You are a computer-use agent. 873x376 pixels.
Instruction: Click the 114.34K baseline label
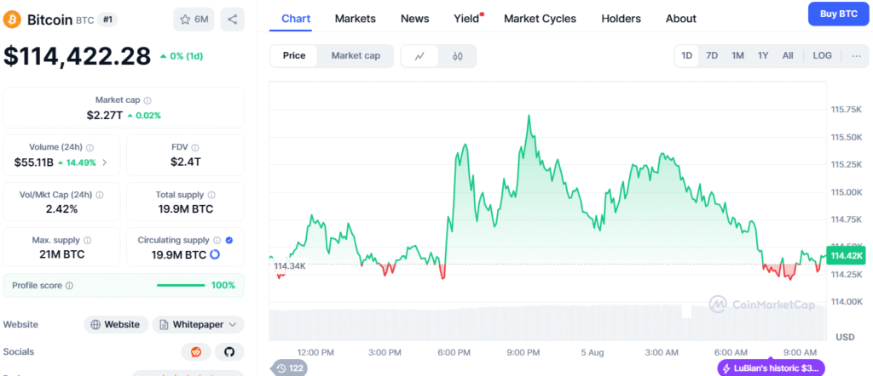(290, 266)
